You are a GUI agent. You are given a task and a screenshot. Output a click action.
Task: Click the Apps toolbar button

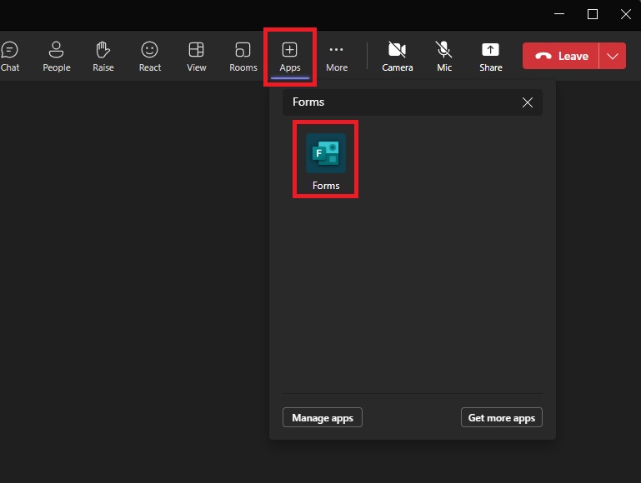click(290, 57)
